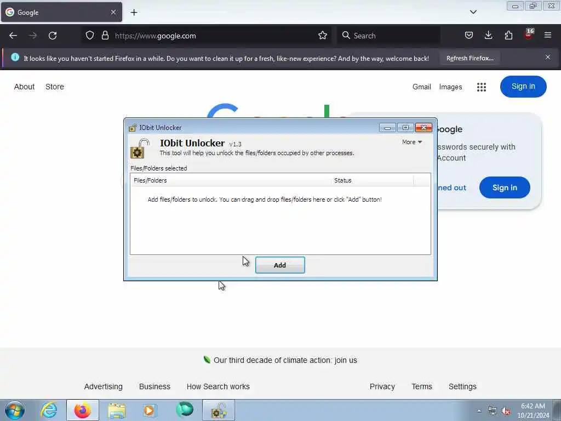The width and height of the screenshot is (561, 421).
Task: Reload the page in Firefox
Action: point(53,36)
